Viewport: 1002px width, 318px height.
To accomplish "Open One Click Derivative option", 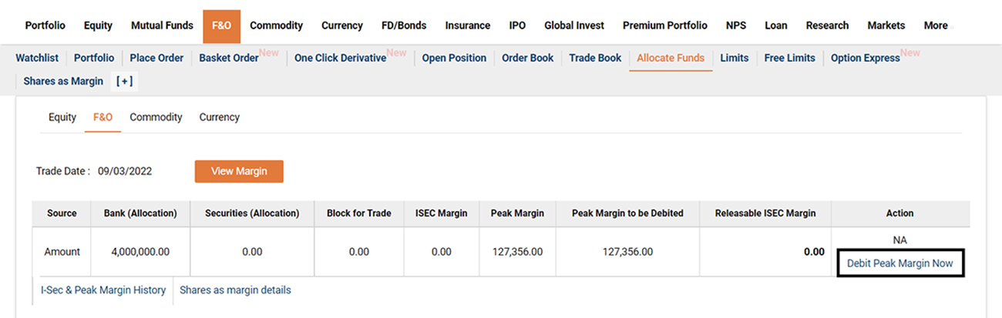I will point(340,58).
